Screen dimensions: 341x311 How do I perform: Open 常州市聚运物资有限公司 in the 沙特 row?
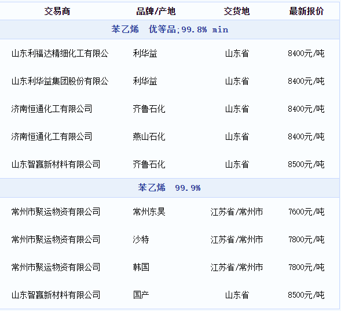click(56, 239)
